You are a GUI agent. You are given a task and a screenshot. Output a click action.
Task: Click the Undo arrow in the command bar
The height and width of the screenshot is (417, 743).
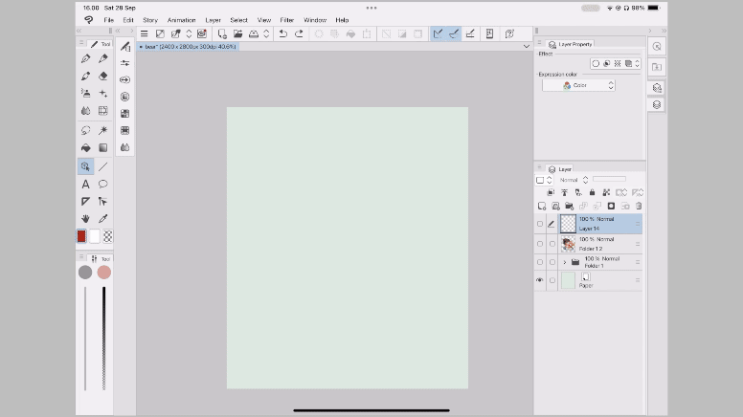(x=282, y=33)
